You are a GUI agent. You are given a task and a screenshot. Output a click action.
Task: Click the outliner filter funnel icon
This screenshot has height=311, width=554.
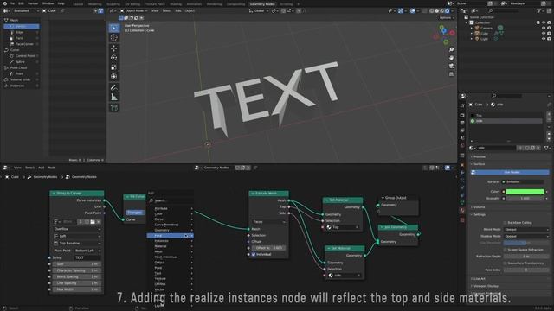click(x=539, y=11)
